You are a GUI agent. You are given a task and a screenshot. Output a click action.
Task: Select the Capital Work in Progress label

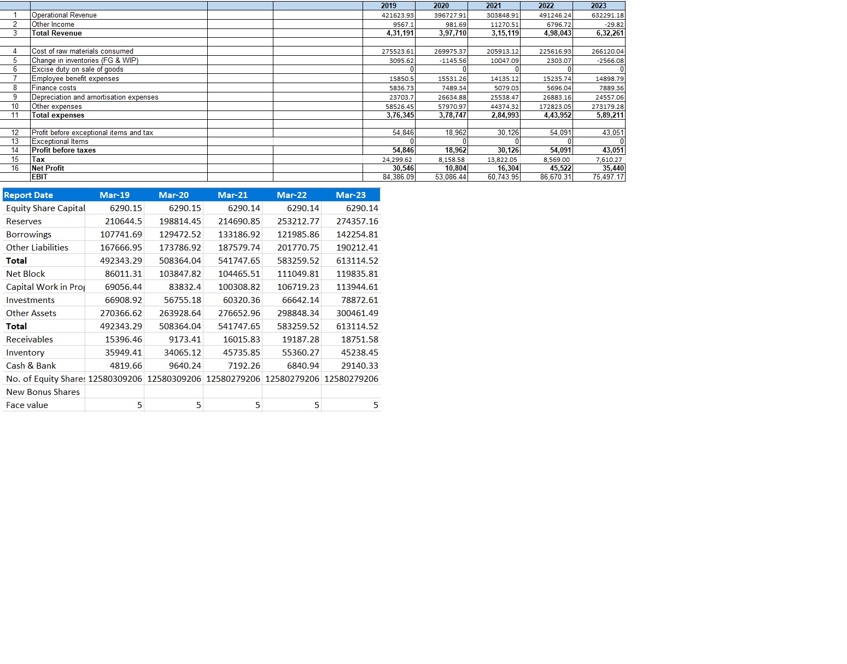tap(45, 287)
